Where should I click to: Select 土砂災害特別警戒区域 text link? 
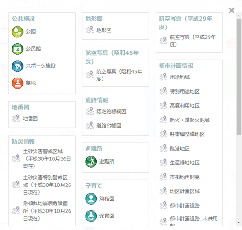[47, 185]
